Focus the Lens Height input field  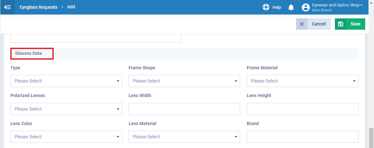coord(303,109)
